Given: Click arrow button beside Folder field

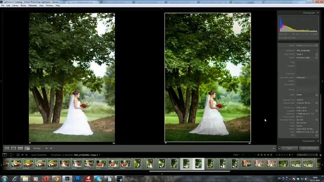Looking at the screenshot, I should [316, 58].
